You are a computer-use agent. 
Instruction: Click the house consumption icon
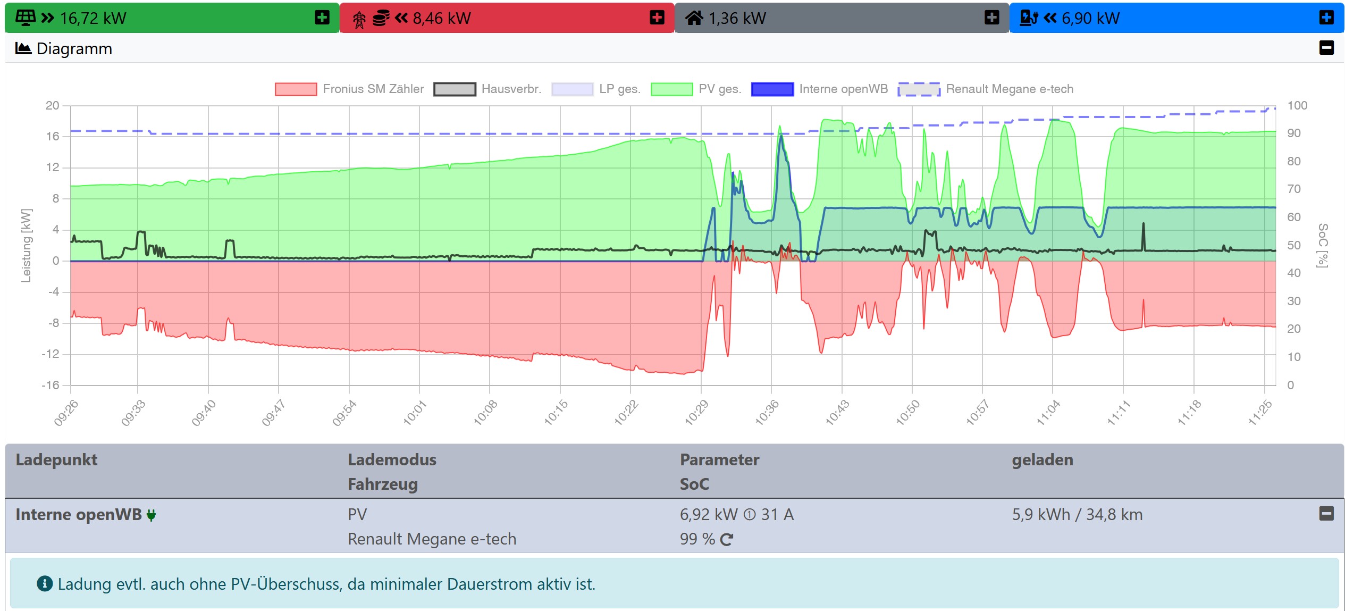point(694,18)
